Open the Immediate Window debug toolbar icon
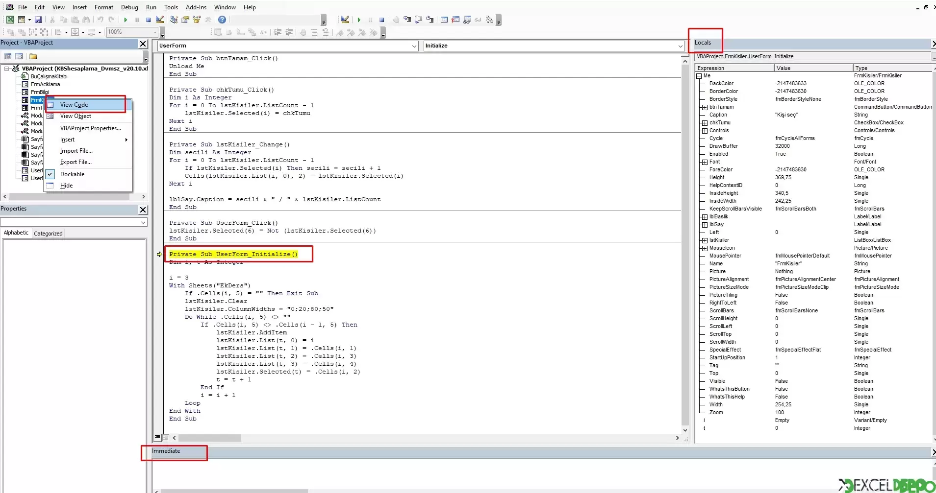The width and height of the screenshot is (936, 493). [455, 20]
